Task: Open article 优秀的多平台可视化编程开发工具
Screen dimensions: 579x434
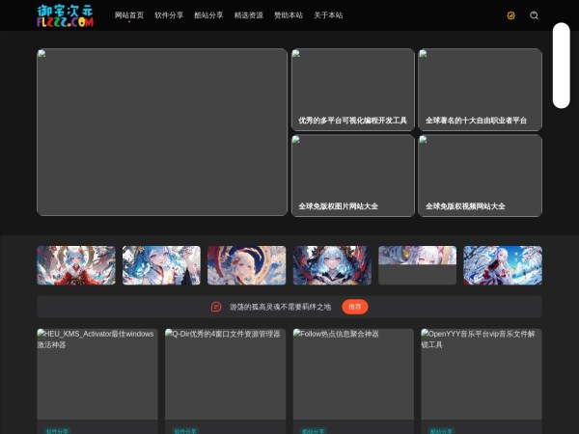Action: (352, 90)
